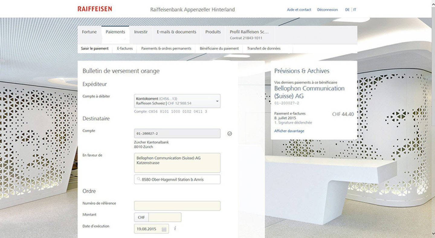Image resolution: width=435 pixels, height=238 pixels.
Task: Open the calendar date picker icon
Action: (164, 229)
